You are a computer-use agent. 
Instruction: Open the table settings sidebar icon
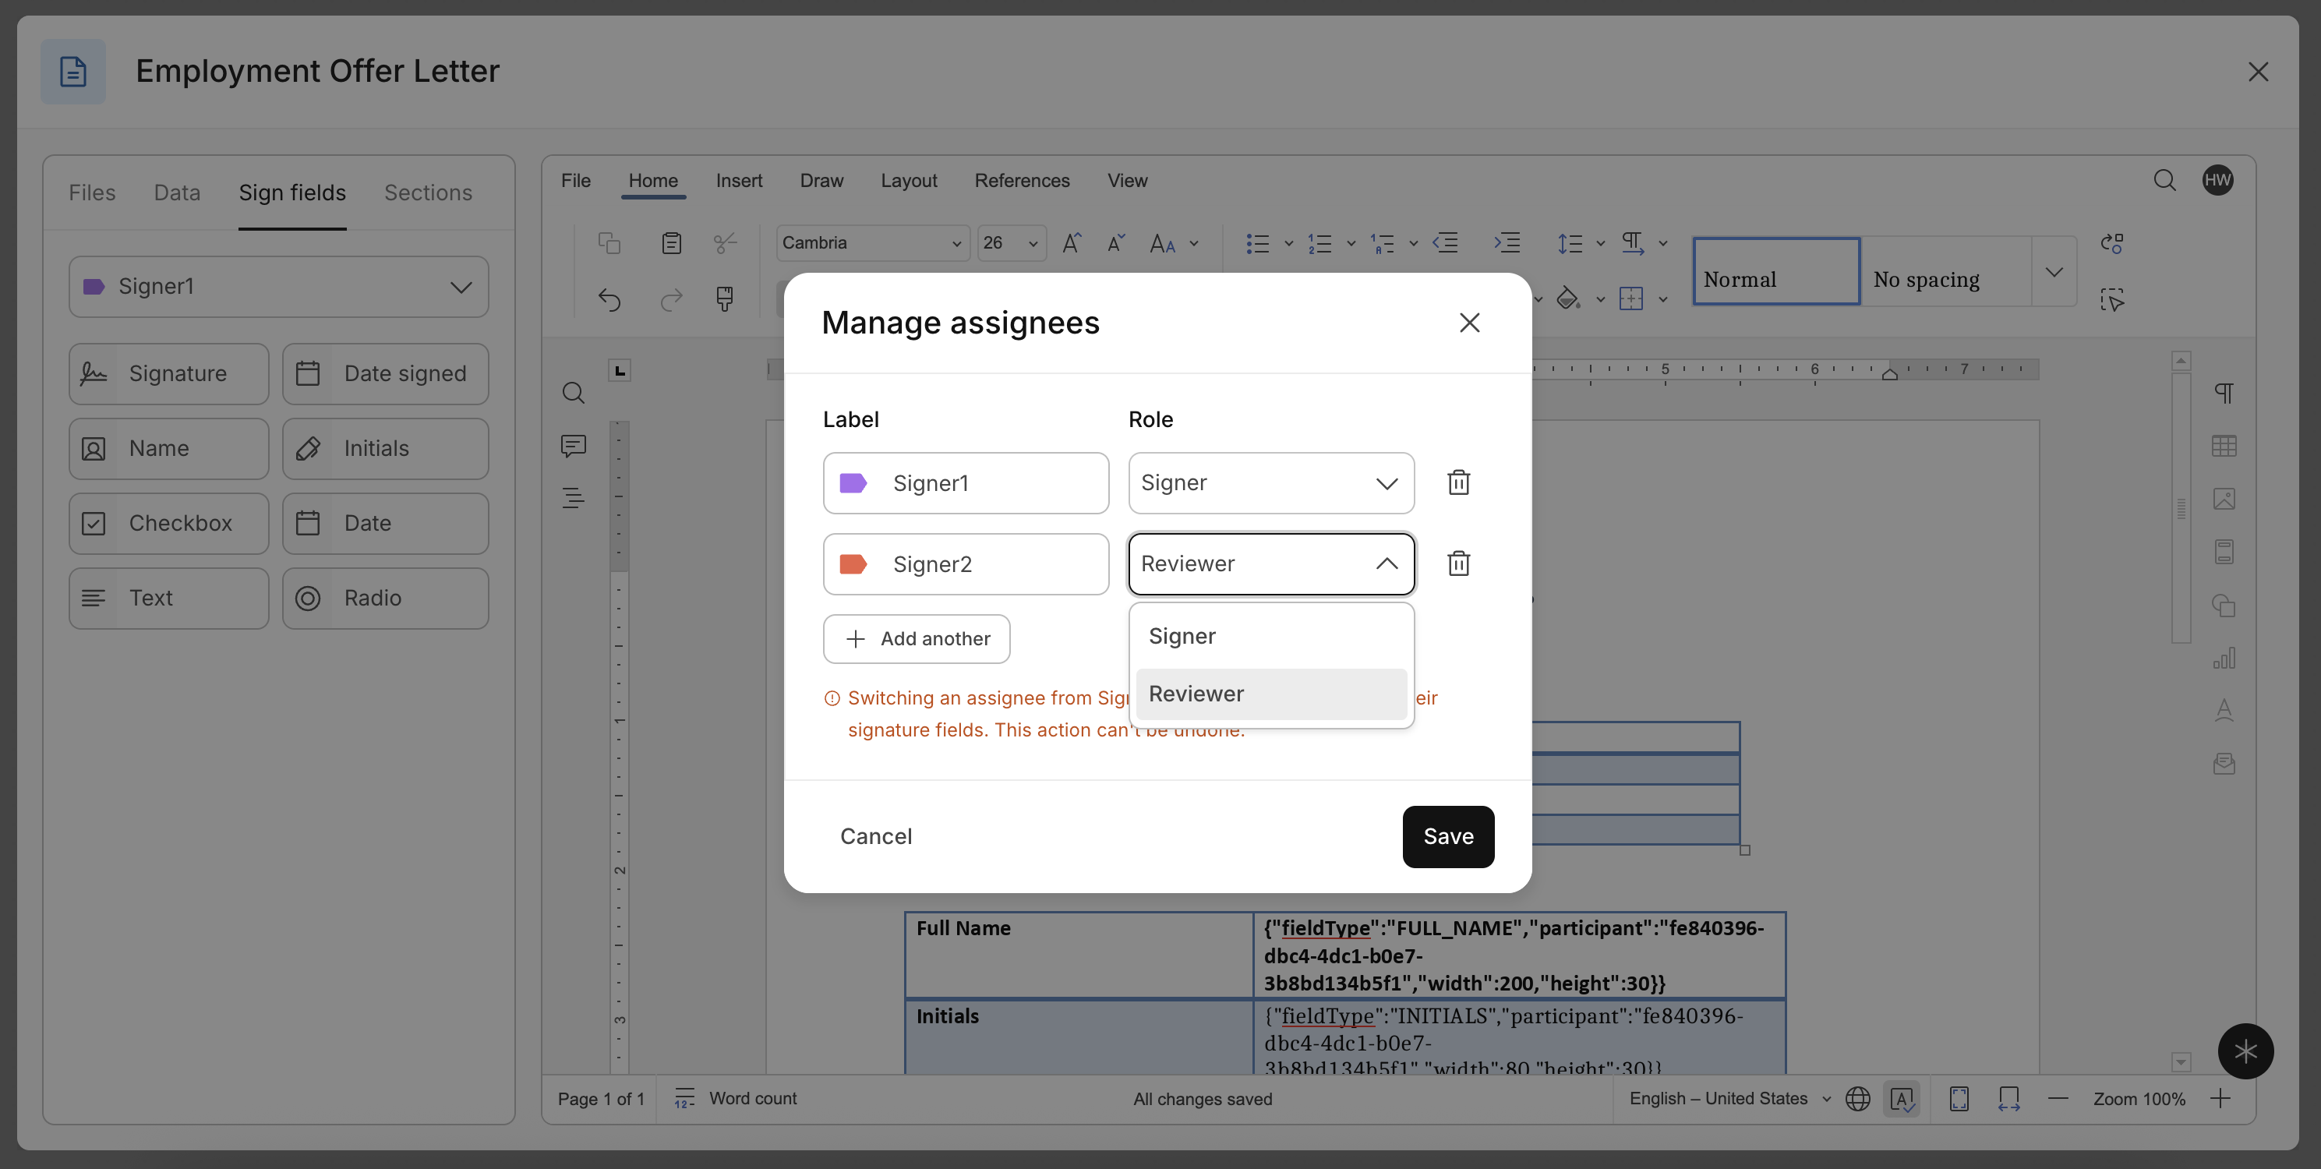(x=2224, y=446)
